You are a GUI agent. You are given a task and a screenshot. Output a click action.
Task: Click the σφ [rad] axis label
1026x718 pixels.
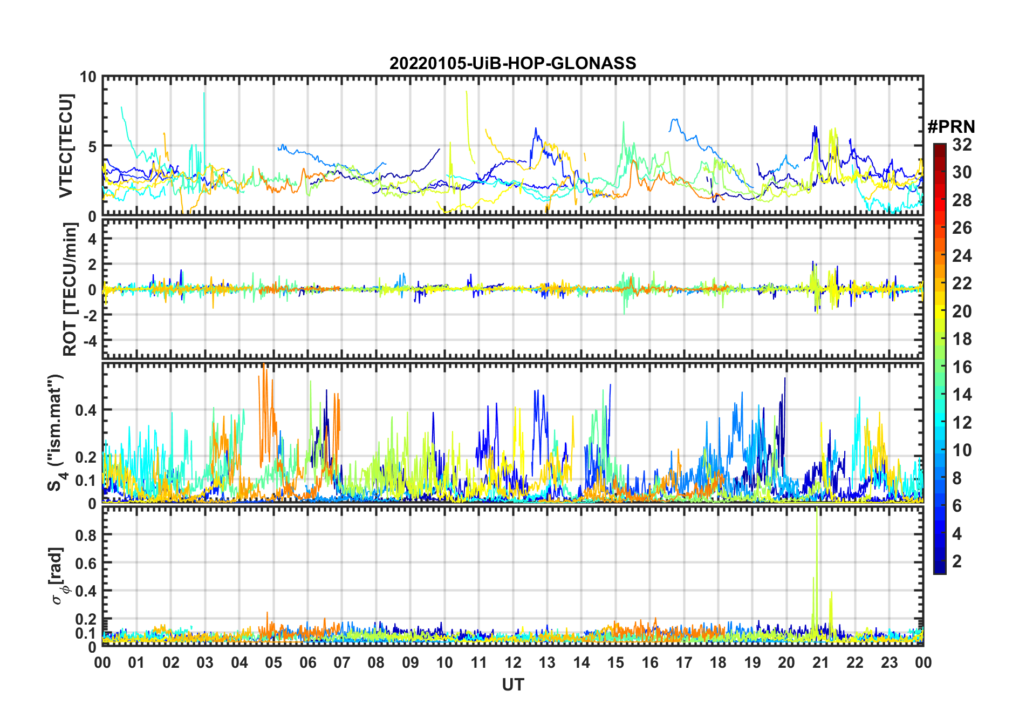[x=58, y=575]
